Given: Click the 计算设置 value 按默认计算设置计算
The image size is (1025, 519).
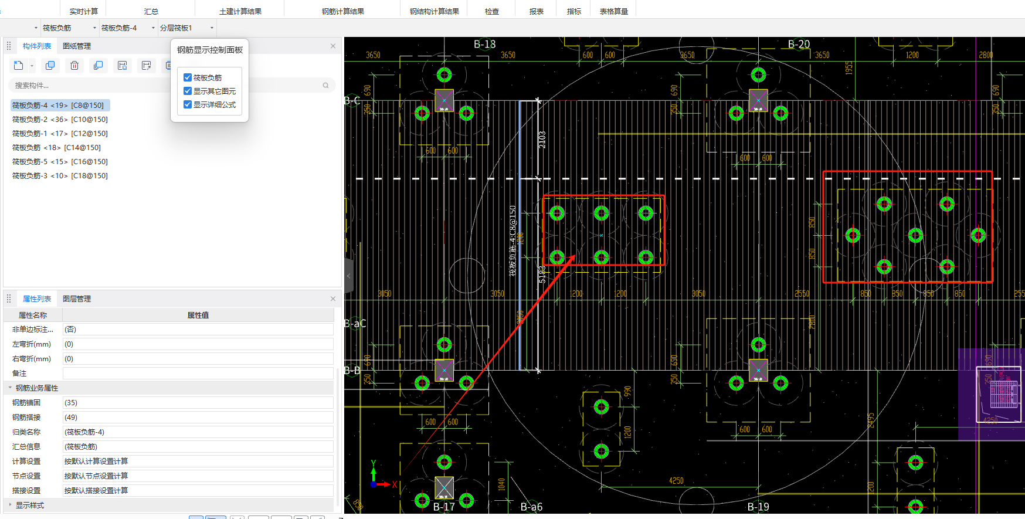Looking at the screenshot, I should point(198,462).
